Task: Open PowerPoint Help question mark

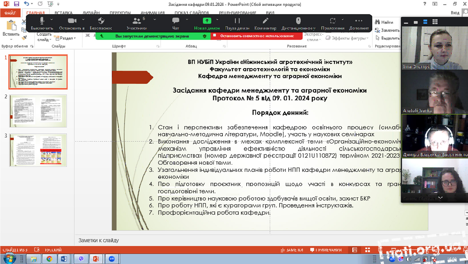Action: click(x=425, y=4)
